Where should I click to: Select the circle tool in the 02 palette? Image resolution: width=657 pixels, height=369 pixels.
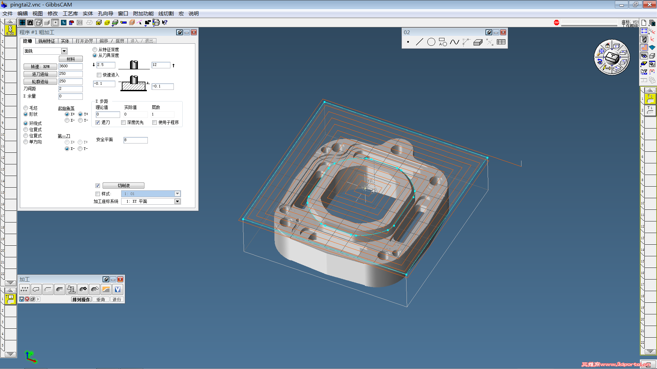tap(431, 42)
